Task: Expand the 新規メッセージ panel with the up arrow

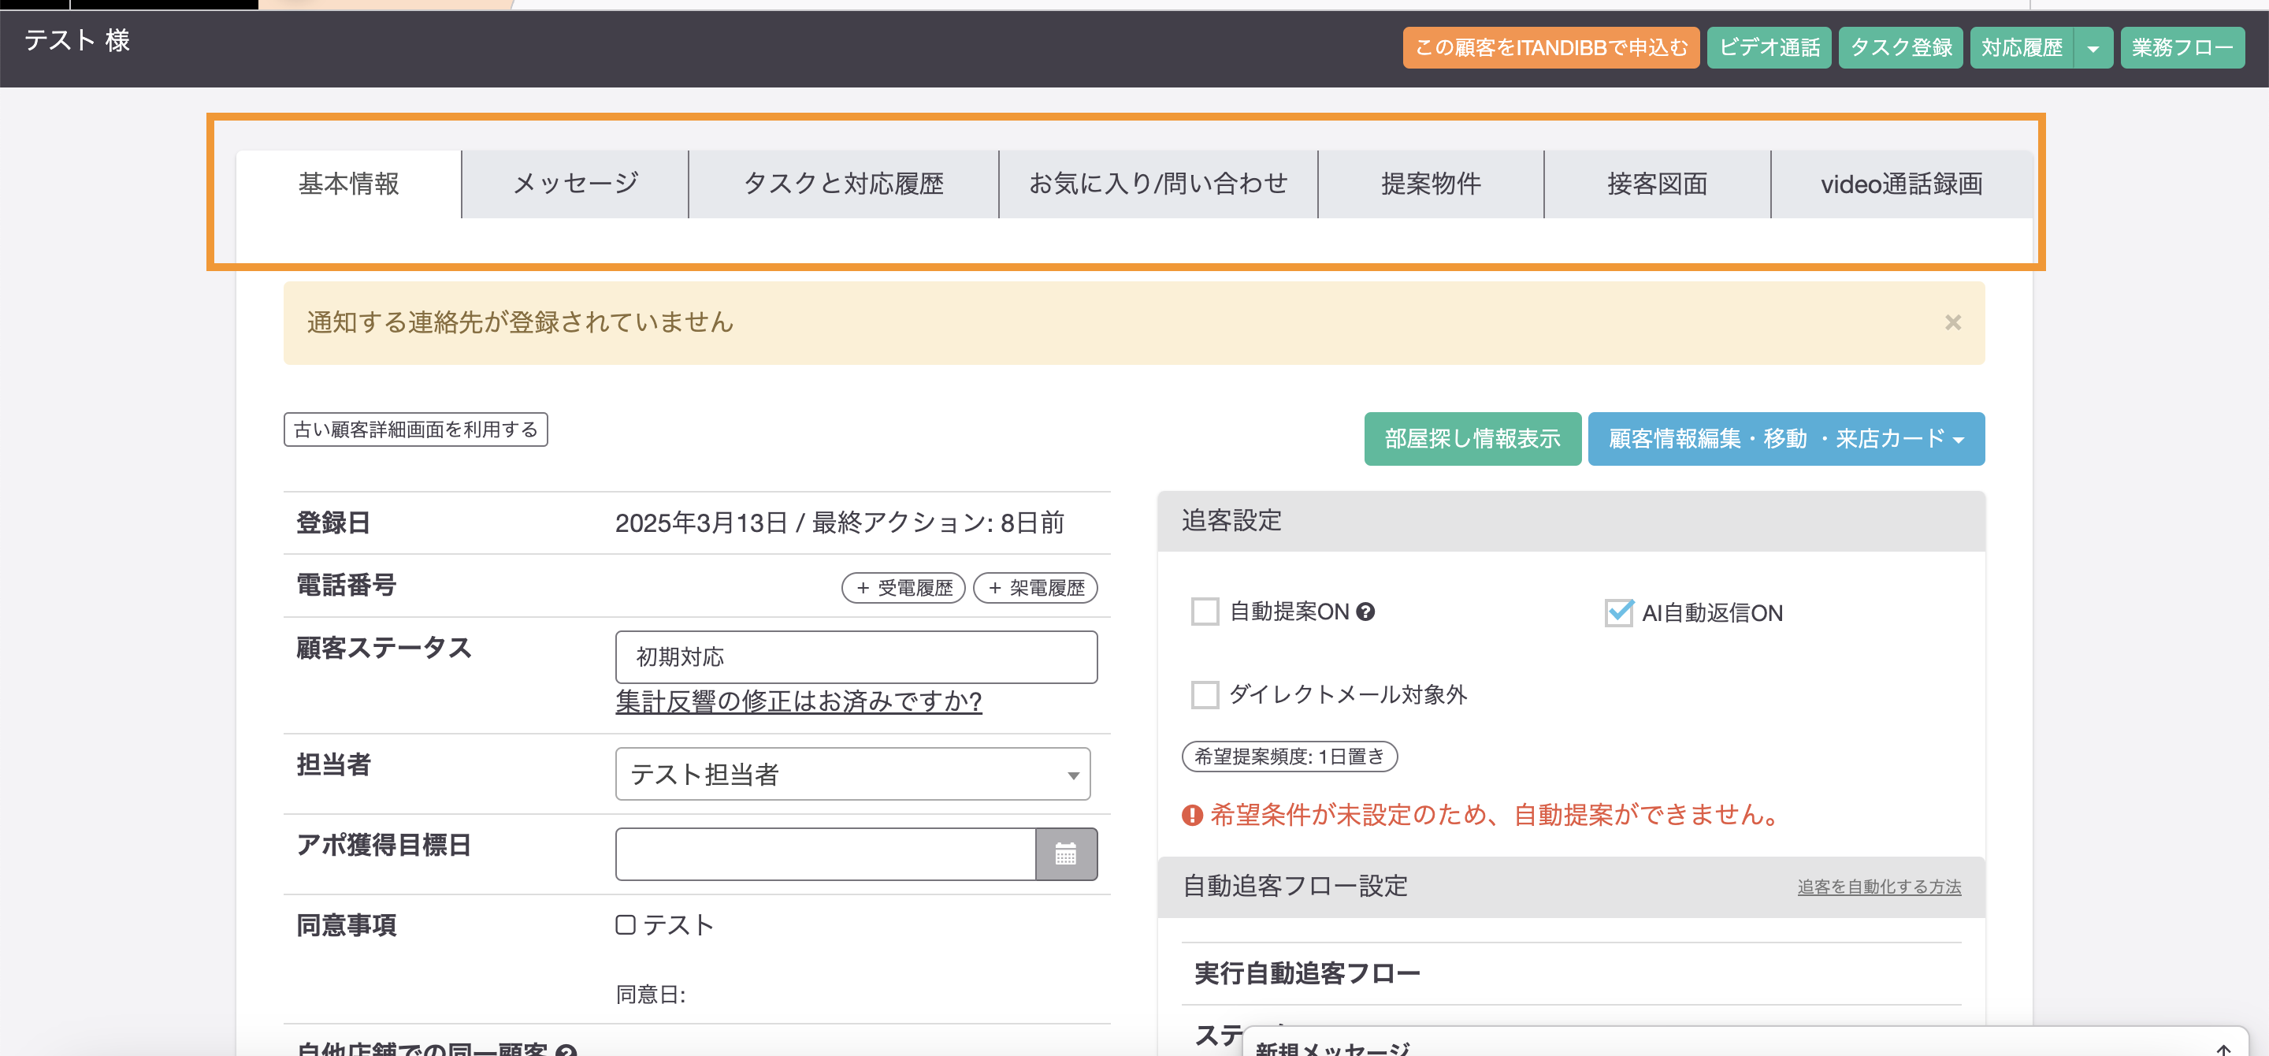Action: (x=2223, y=1048)
